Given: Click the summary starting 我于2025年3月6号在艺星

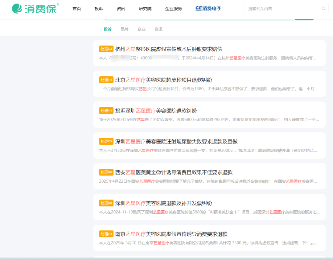Looking at the screenshot, I should click(209, 119).
